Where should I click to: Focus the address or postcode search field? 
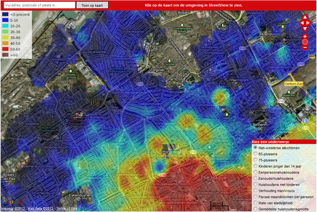39,5
